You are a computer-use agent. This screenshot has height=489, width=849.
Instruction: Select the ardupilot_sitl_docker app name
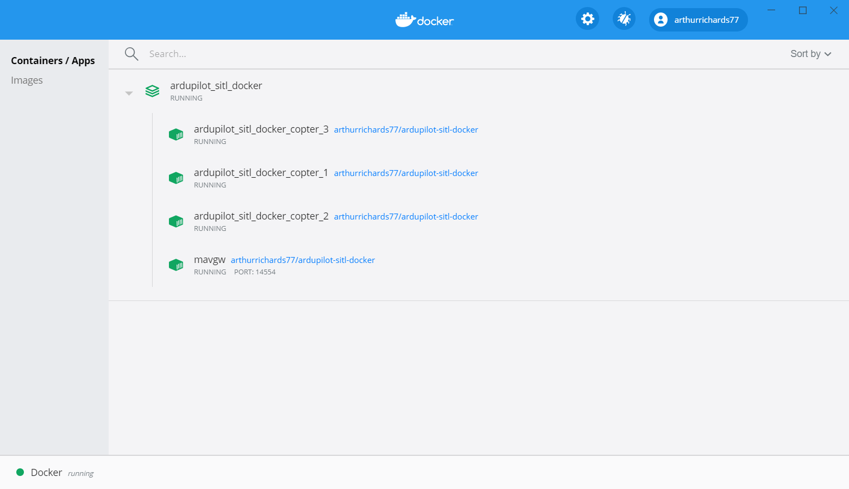(216, 86)
